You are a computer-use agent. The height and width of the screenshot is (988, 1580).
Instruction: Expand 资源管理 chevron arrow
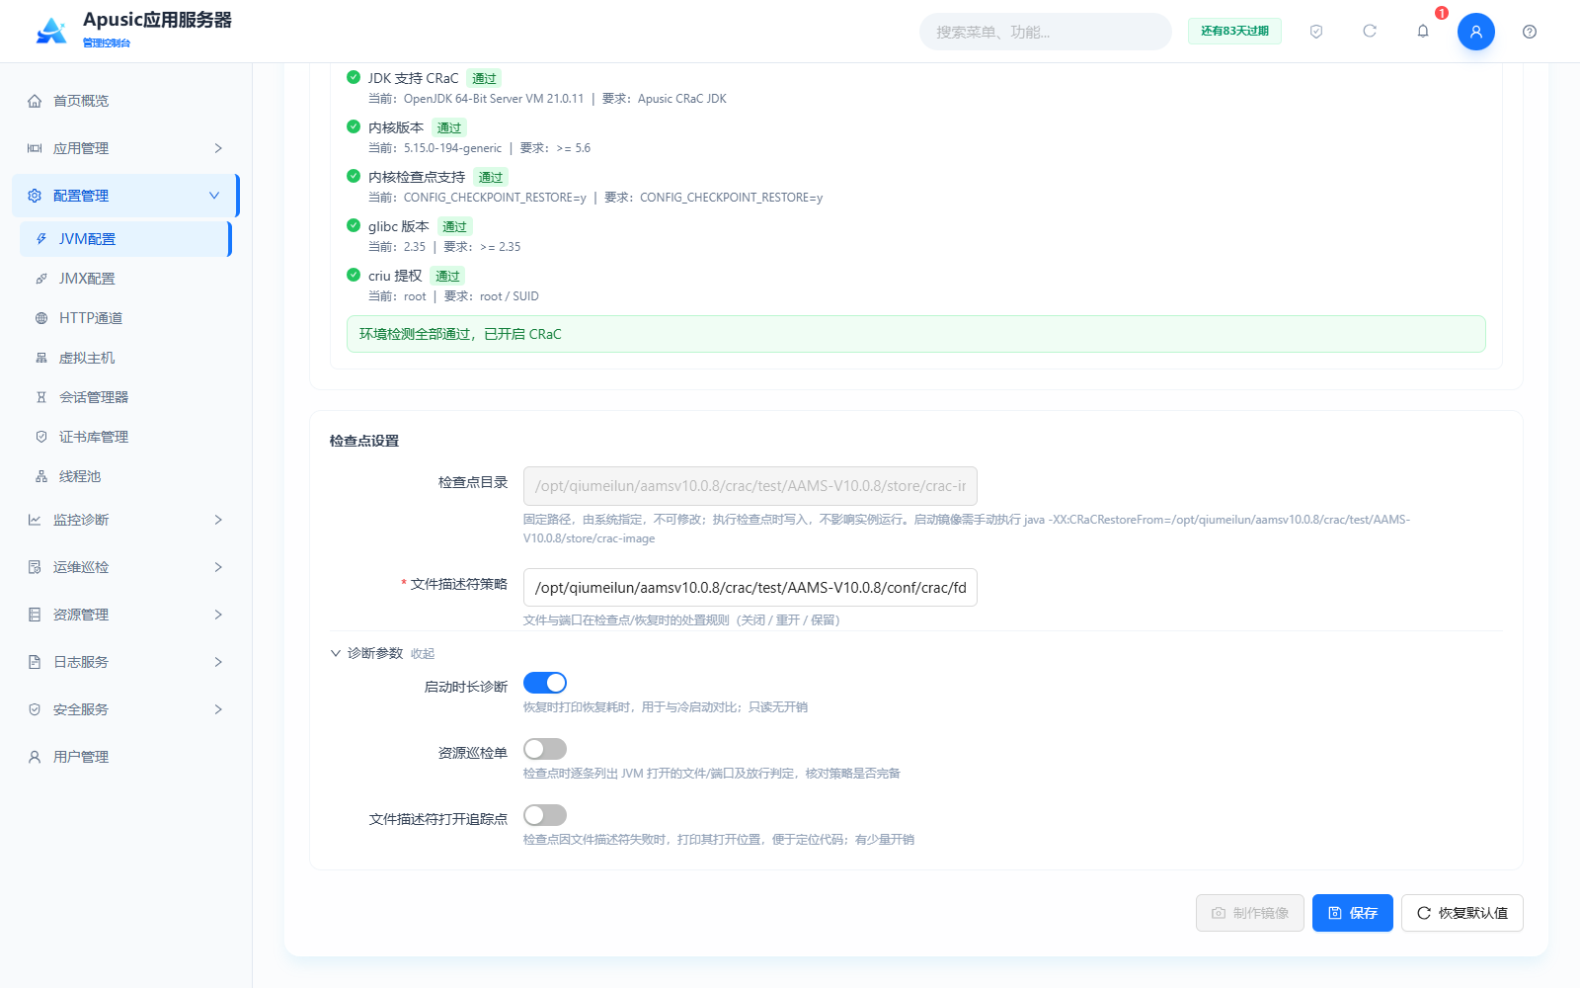click(218, 615)
